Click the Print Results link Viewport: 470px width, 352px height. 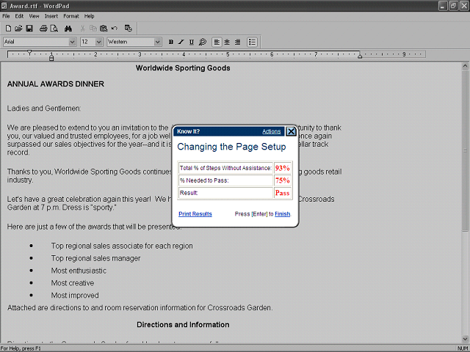pyautogui.click(x=195, y=213)
